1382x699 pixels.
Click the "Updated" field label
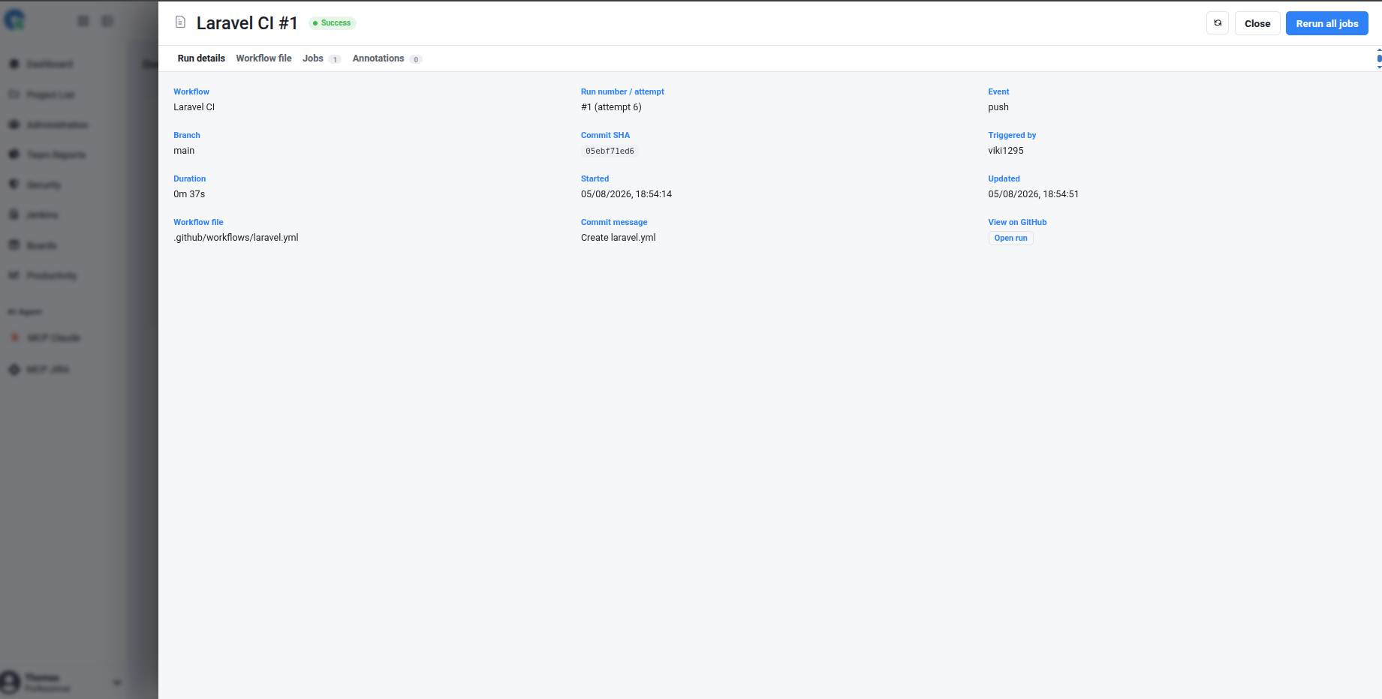(x=1004, y=178)
